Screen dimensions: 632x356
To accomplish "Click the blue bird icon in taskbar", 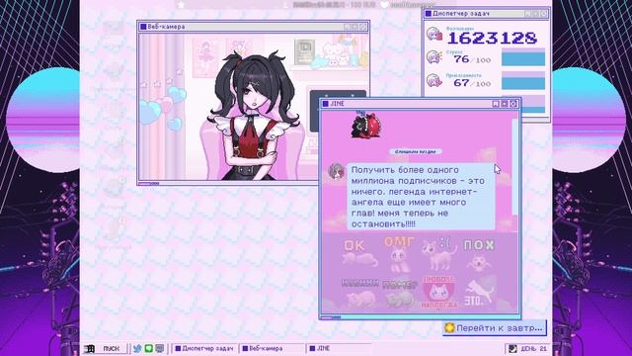I will point(137,348).
